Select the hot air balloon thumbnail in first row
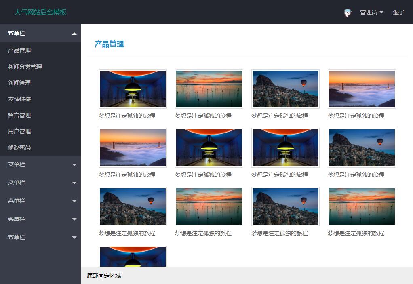The width and height of the screenshot is (413, 284). 285,89
